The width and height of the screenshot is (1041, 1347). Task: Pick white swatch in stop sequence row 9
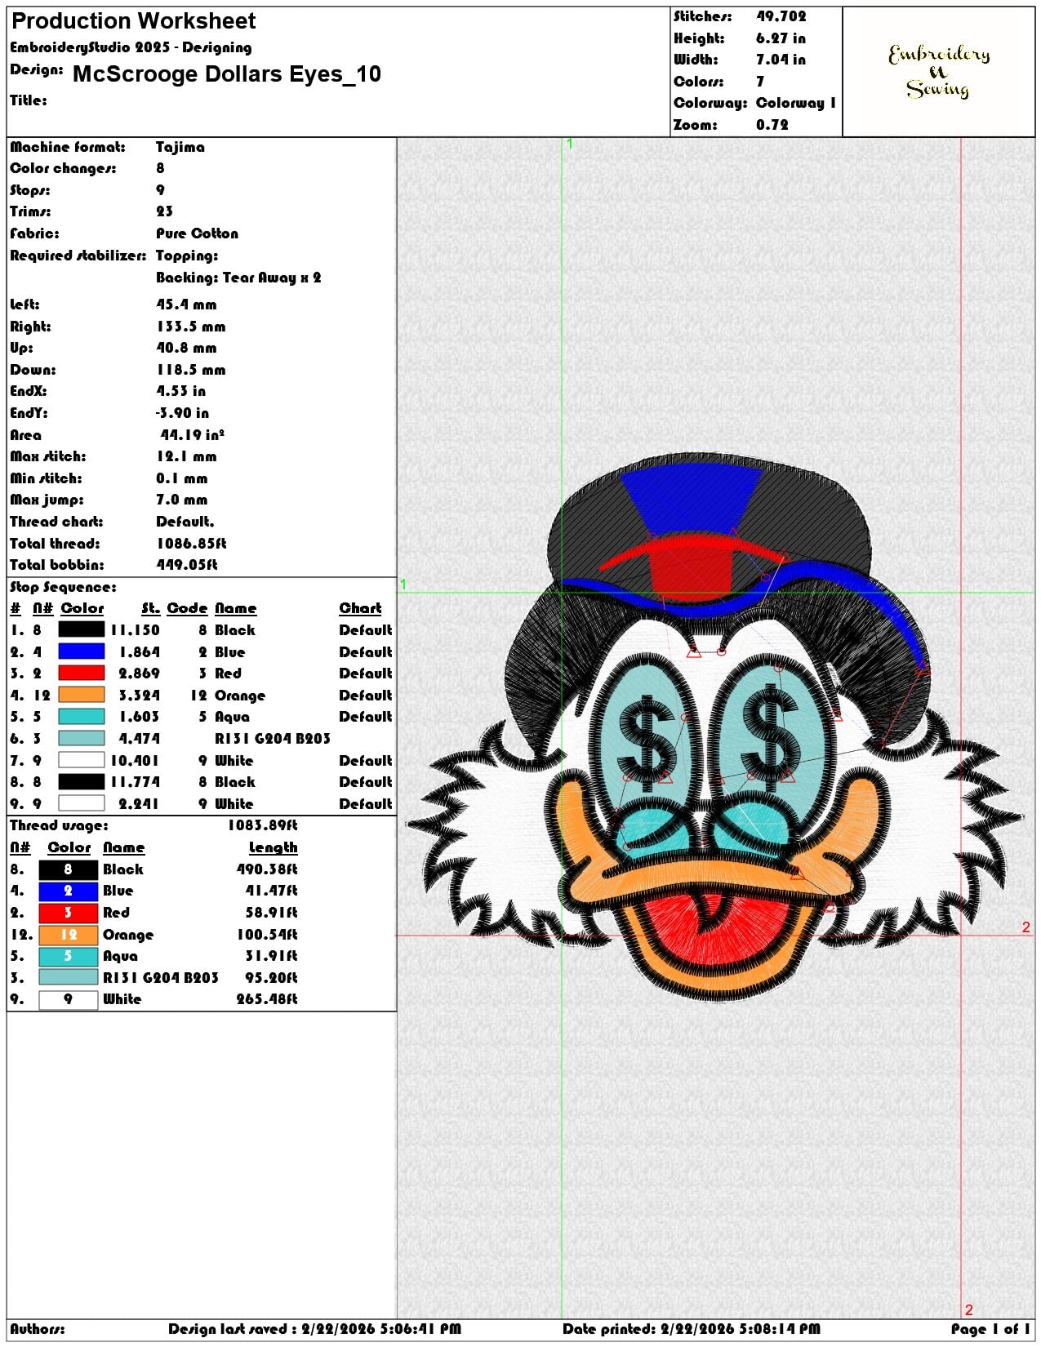click(82, 803)
